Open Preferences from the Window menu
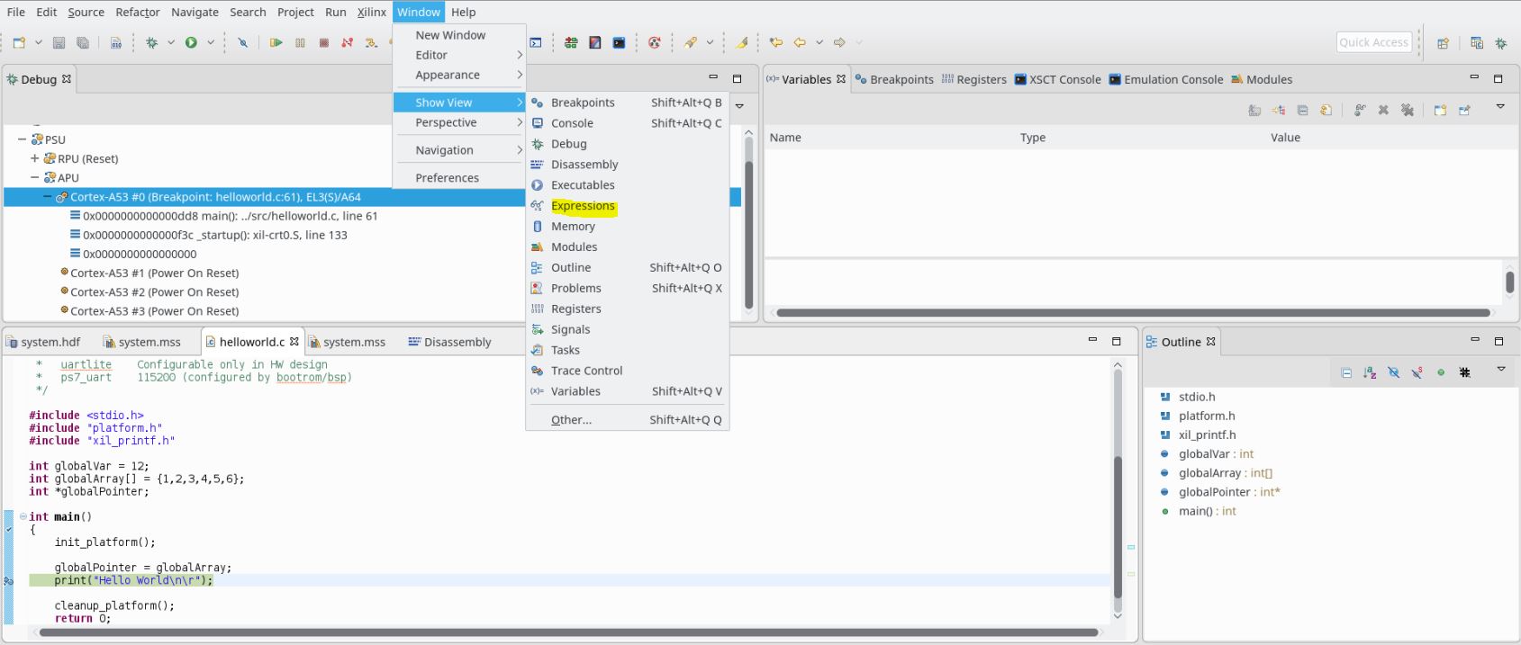1521x645 pixels. point(447,178)
